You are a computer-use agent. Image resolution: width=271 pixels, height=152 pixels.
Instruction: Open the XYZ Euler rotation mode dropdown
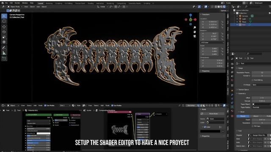213,42
